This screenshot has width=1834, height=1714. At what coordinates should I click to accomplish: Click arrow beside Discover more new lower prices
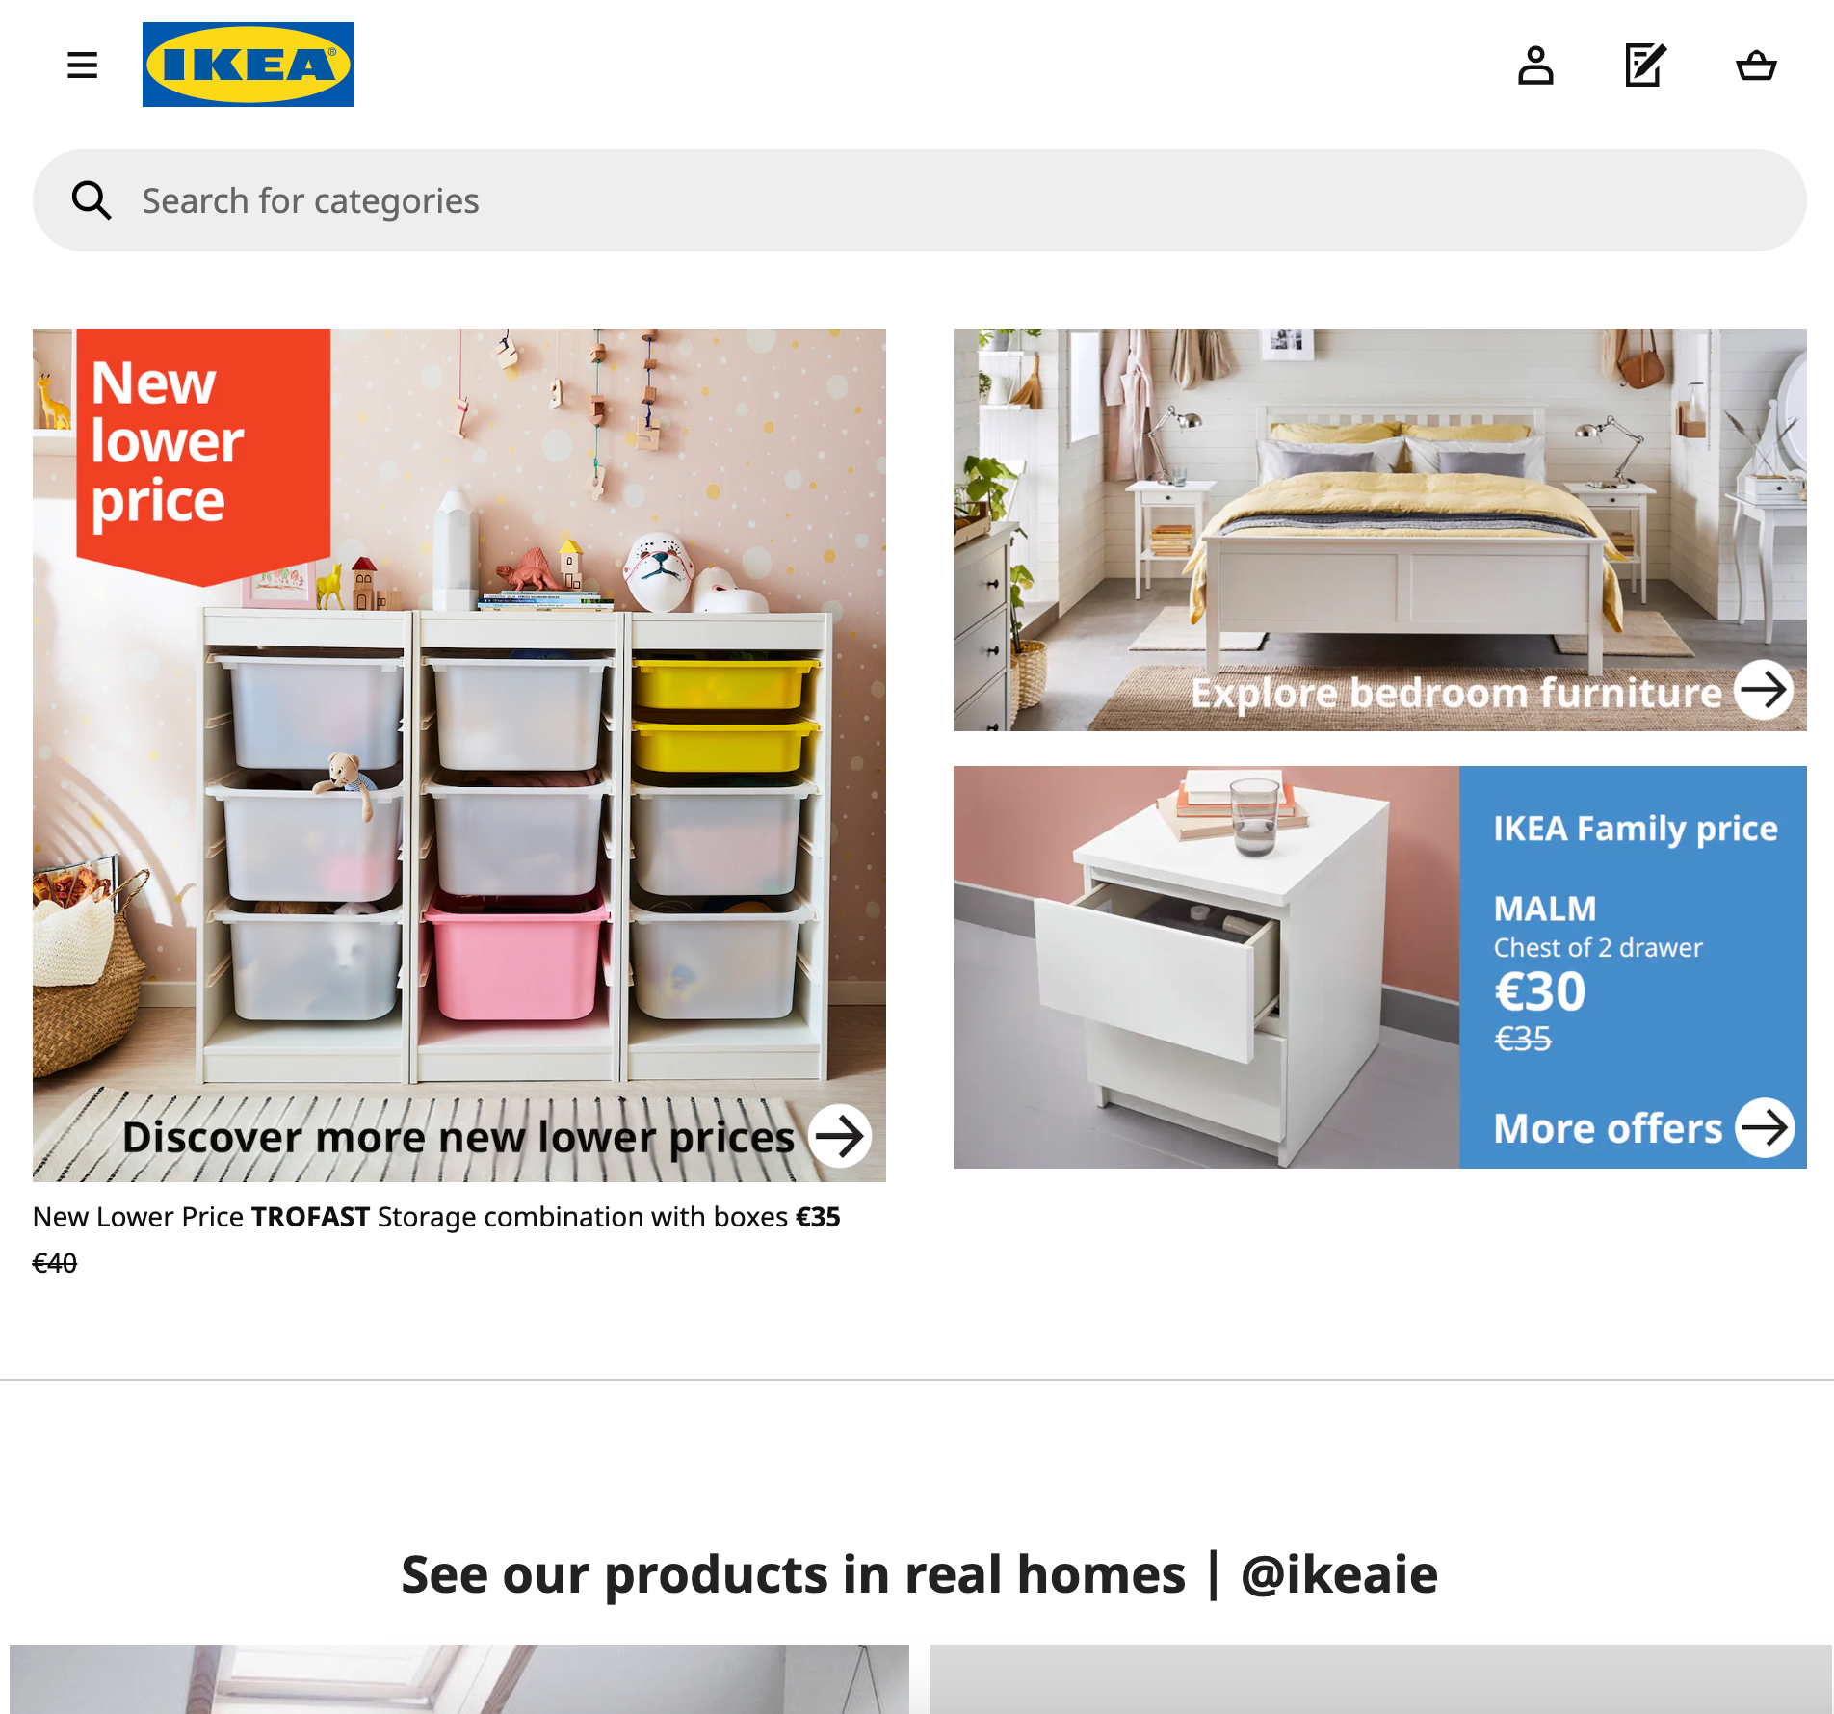point(839,1136)
